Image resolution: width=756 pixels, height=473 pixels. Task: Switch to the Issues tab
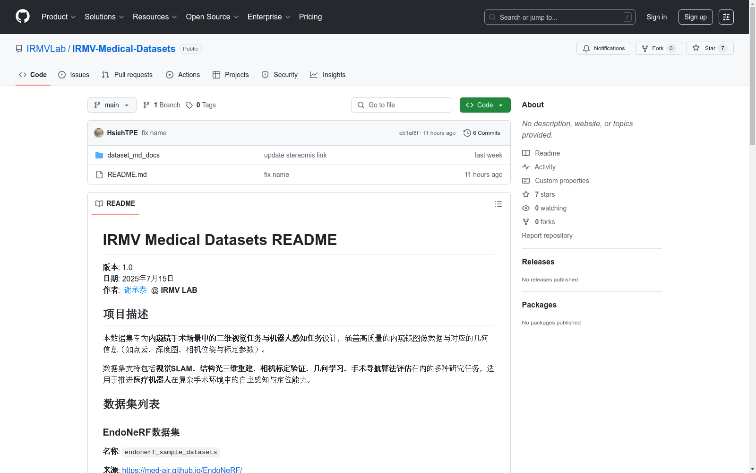click(x=74, y=75)
